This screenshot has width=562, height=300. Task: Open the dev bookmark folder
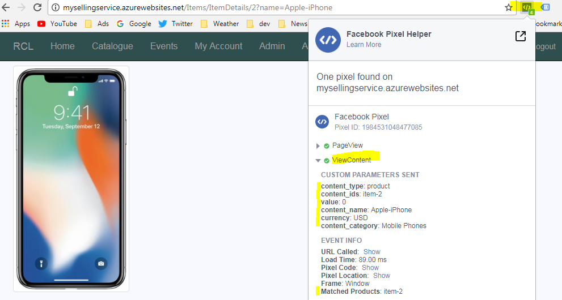pyautogui.click(x=259, y=24)
